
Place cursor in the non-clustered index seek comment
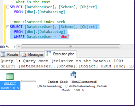38,22
